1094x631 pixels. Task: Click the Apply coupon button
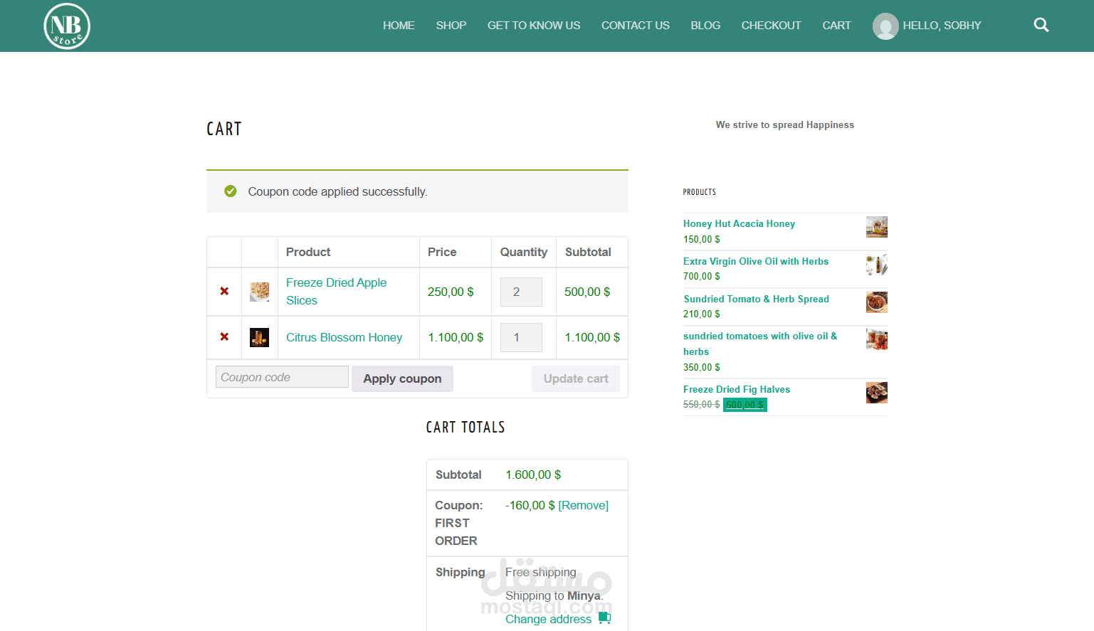point(402,378)
